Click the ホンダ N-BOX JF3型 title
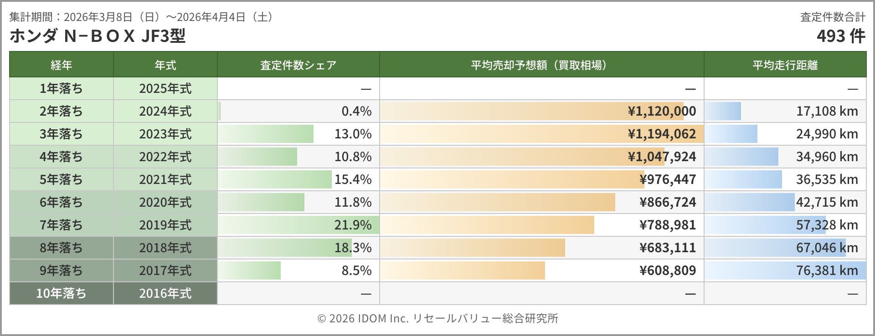The image size is (875, 336). coord(98,36)
